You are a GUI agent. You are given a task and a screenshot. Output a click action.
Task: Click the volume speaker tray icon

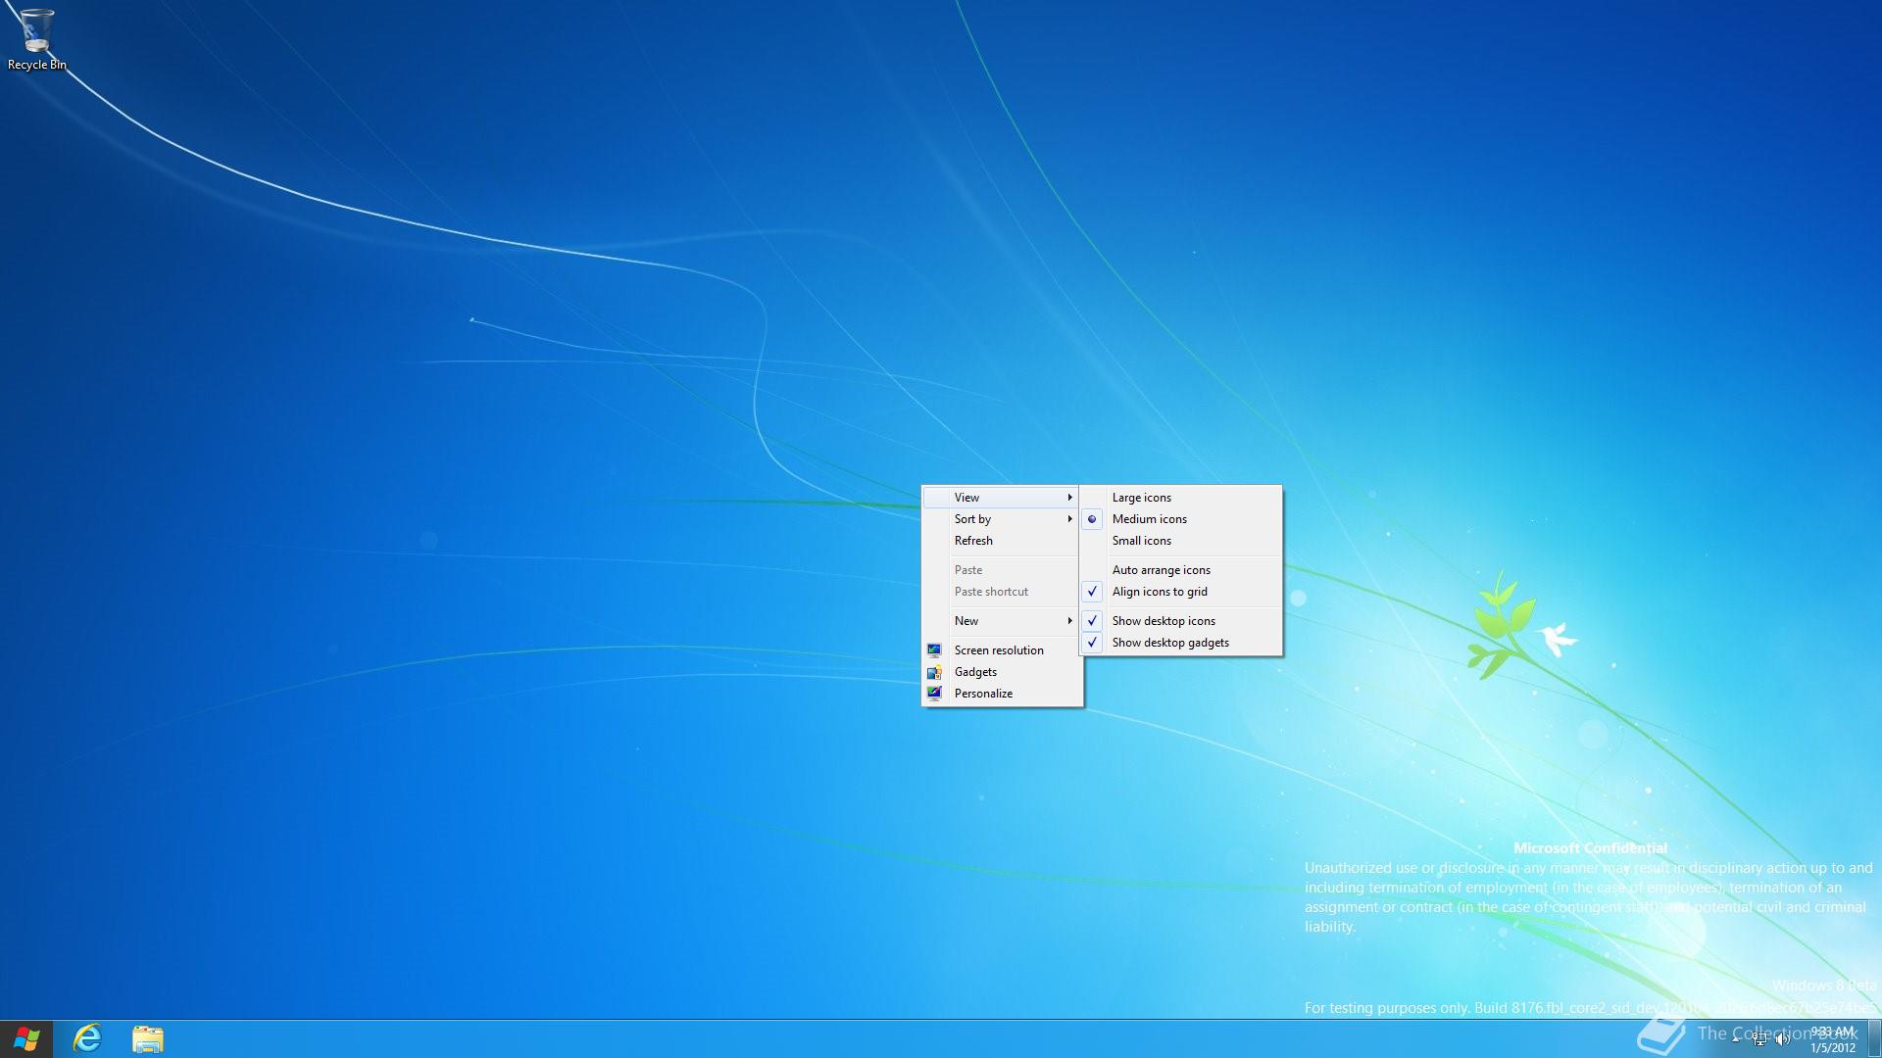pyautogui.click(x=1781, y=1039)
